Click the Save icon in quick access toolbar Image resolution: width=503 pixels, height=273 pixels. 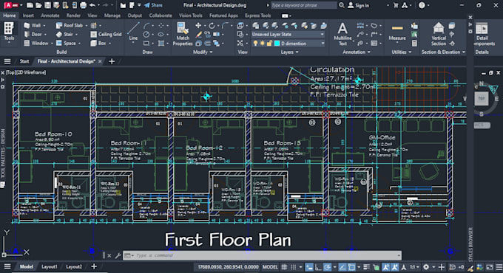point(47,5)
